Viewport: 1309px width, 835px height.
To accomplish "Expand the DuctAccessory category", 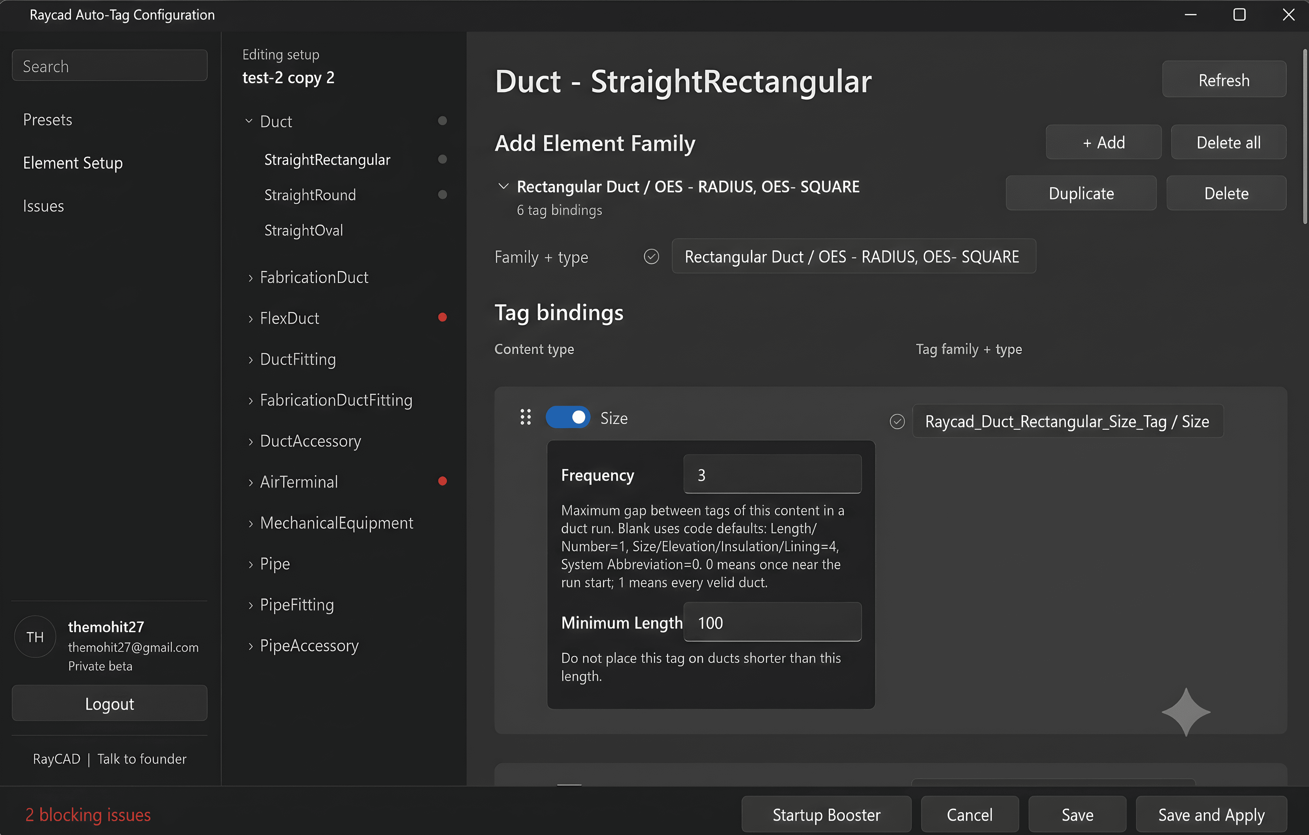I will [250, 442].
